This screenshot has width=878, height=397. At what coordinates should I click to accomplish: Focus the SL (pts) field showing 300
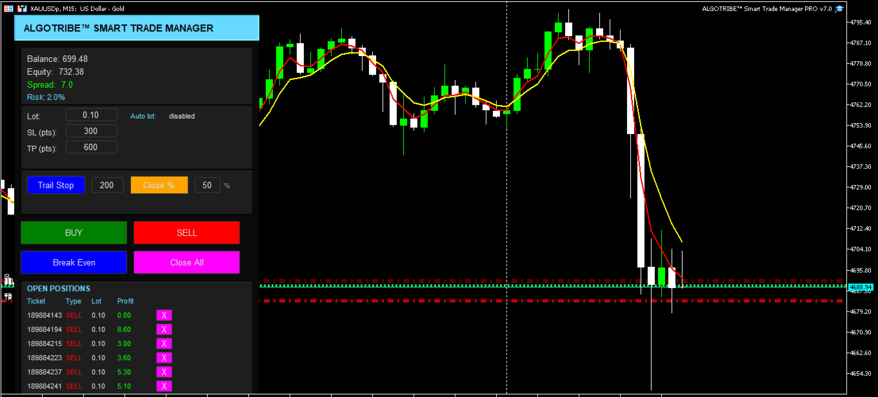(91, 131)
